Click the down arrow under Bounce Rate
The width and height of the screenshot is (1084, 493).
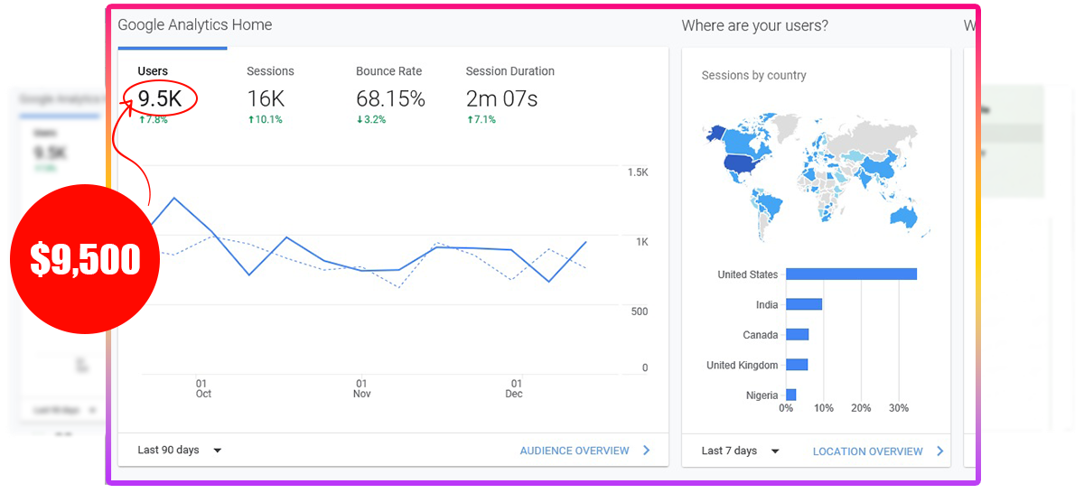pyautogui.click(x=360, y=119)
